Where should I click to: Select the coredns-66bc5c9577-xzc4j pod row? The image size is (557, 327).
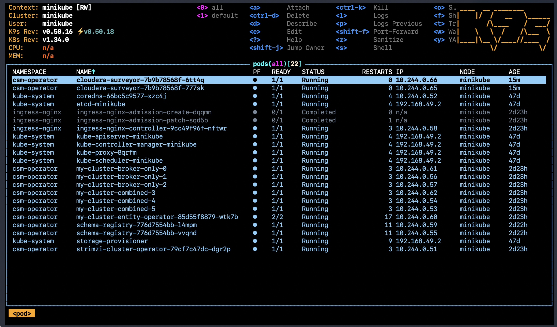121,96
